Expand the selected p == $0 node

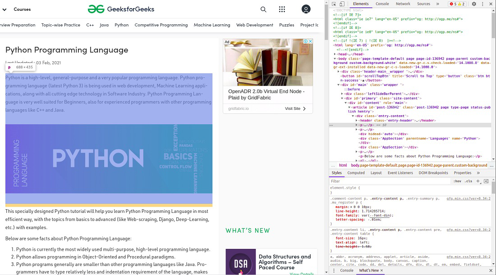357,125
